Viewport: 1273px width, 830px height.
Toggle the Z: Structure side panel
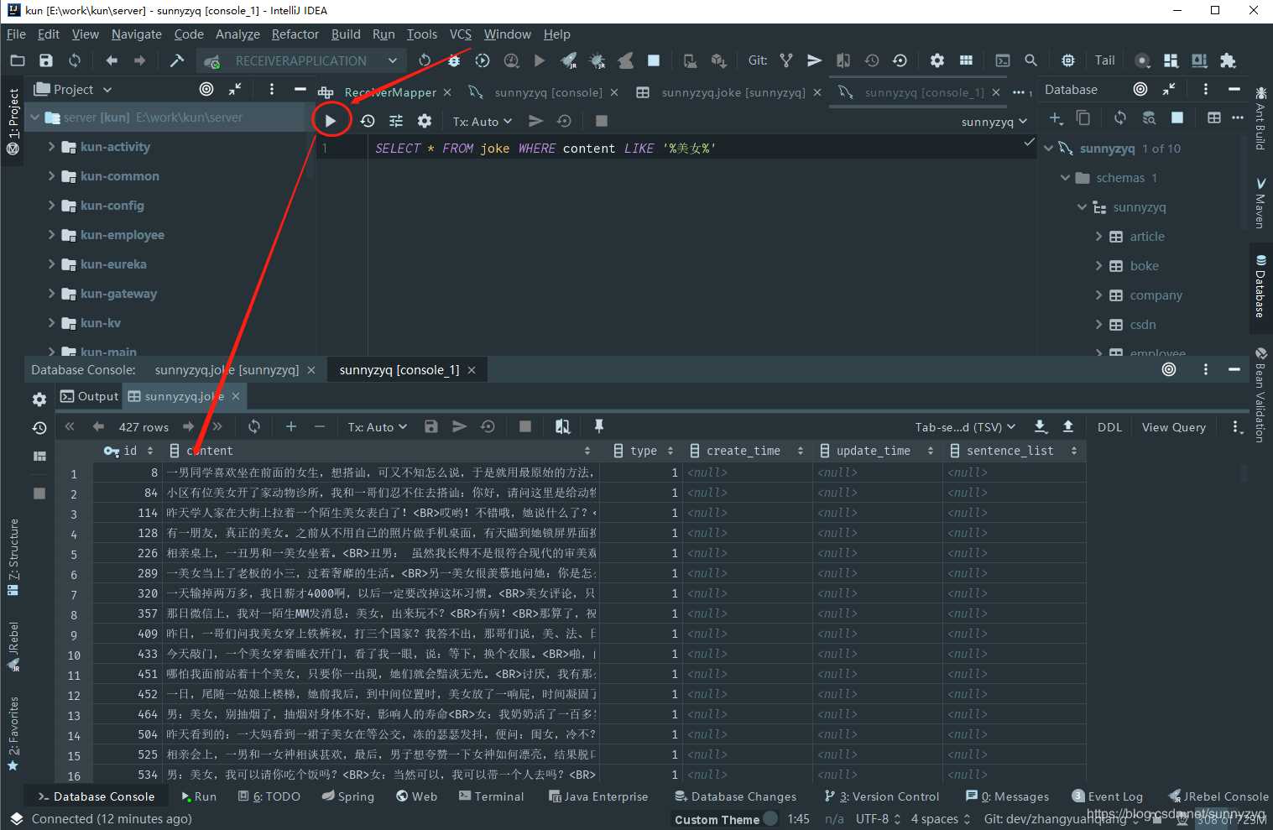click(x=13, y=556)
